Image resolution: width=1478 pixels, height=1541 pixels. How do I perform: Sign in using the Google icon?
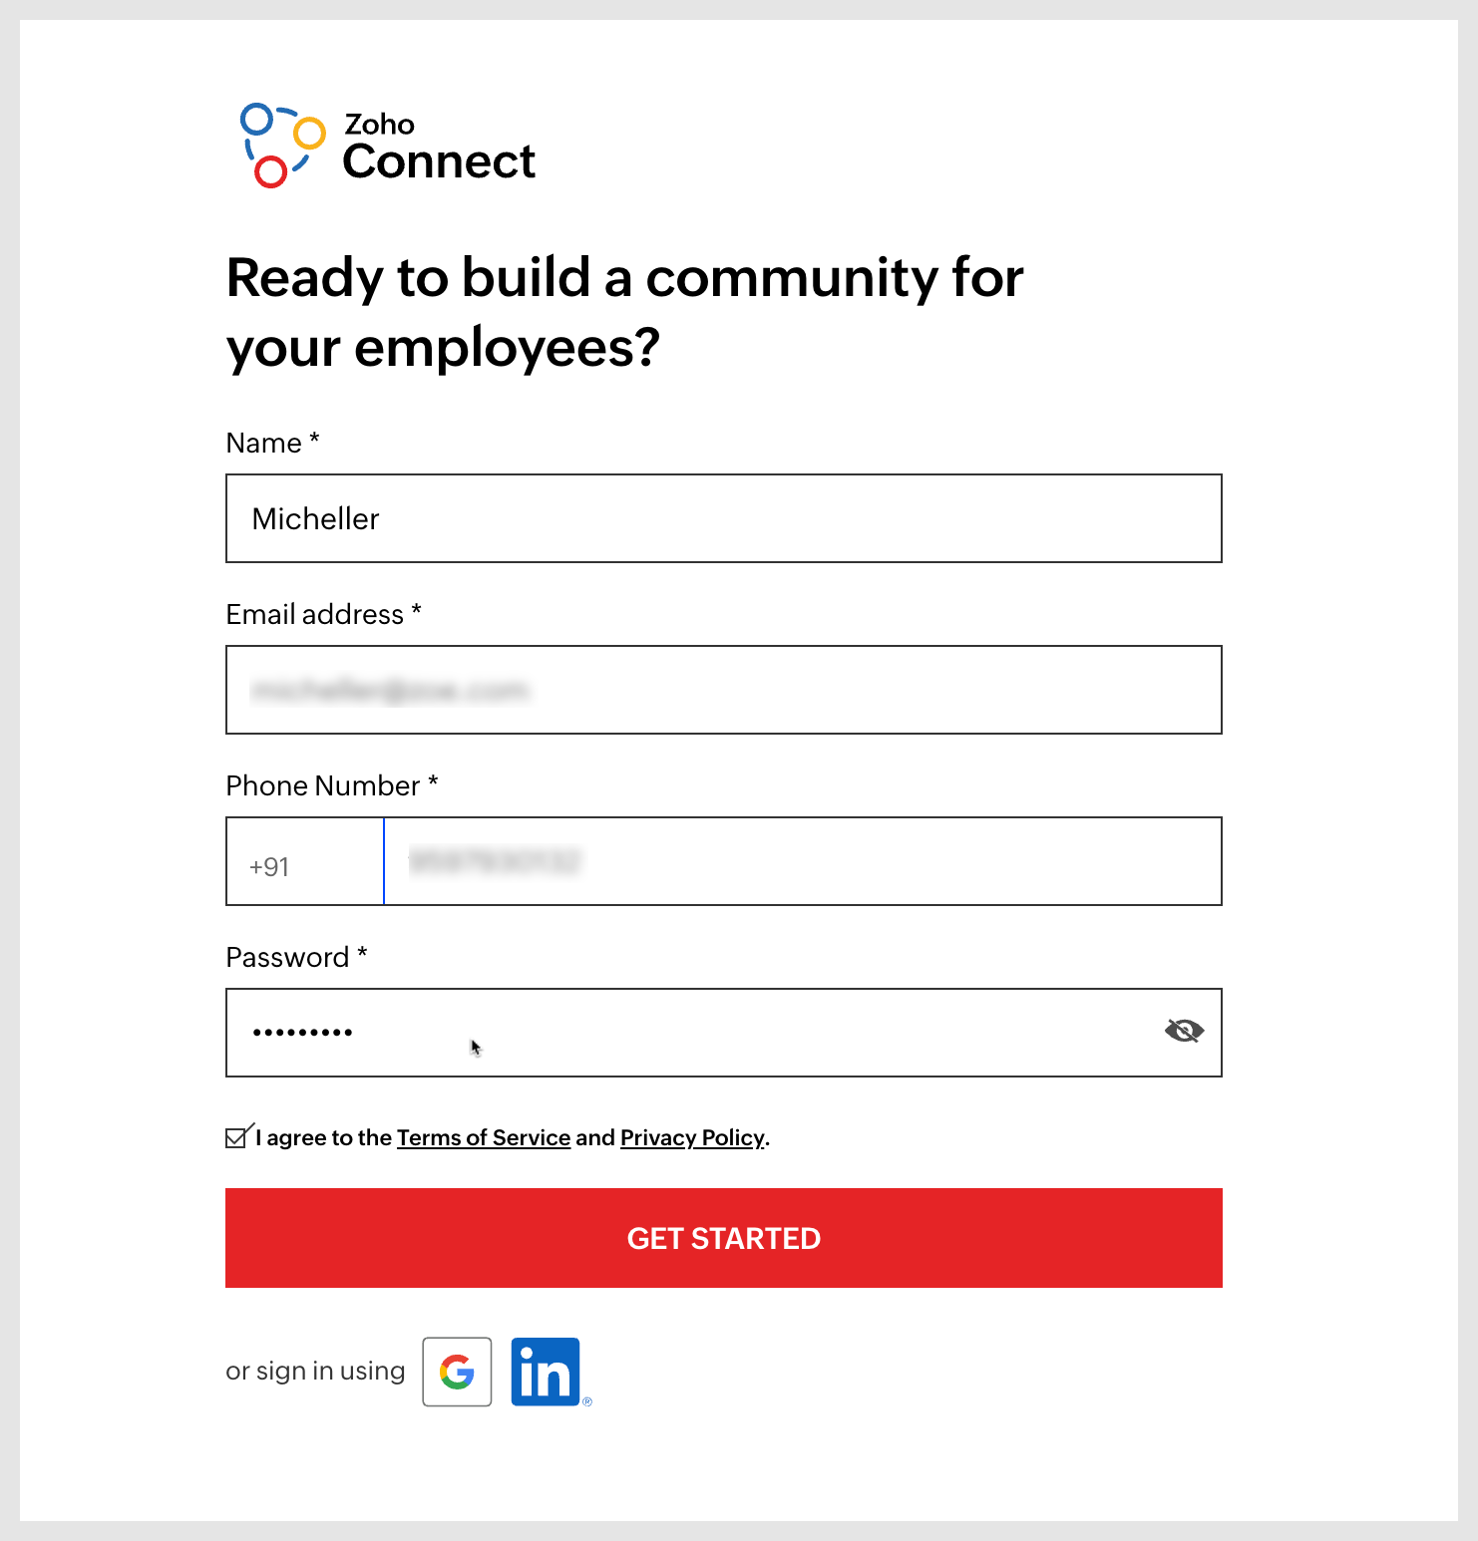[x=457, y=1372]
